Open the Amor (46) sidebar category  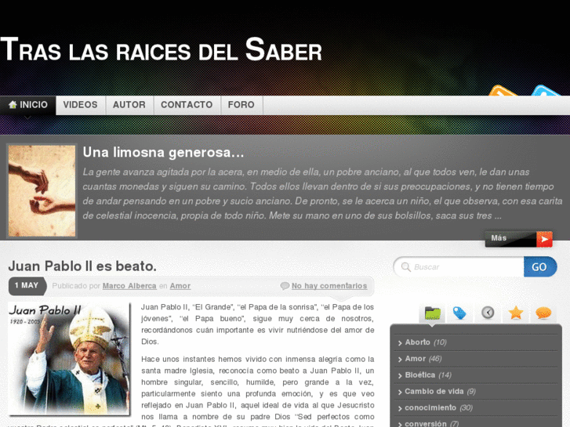pyautogui.click(x=423, y=359)
